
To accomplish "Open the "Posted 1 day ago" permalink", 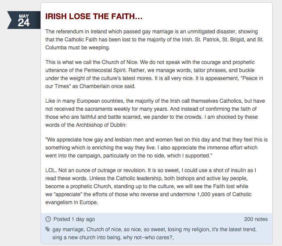I will point(74,219).
